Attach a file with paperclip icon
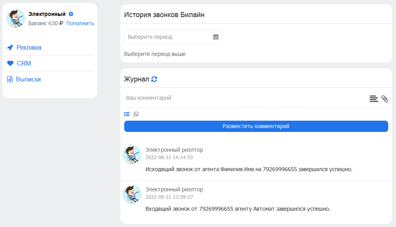 385,99
